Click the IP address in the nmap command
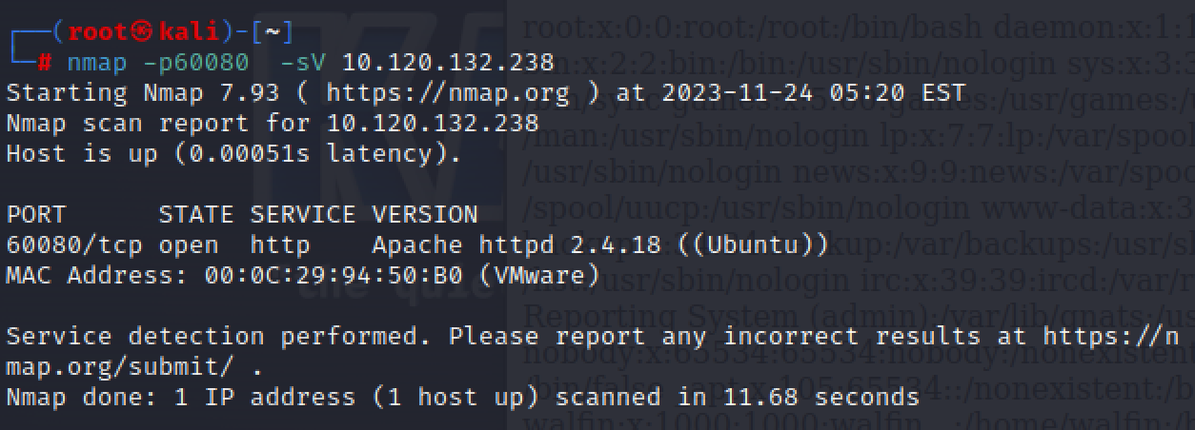This screenshot has width=1195, height=430. 448,63
